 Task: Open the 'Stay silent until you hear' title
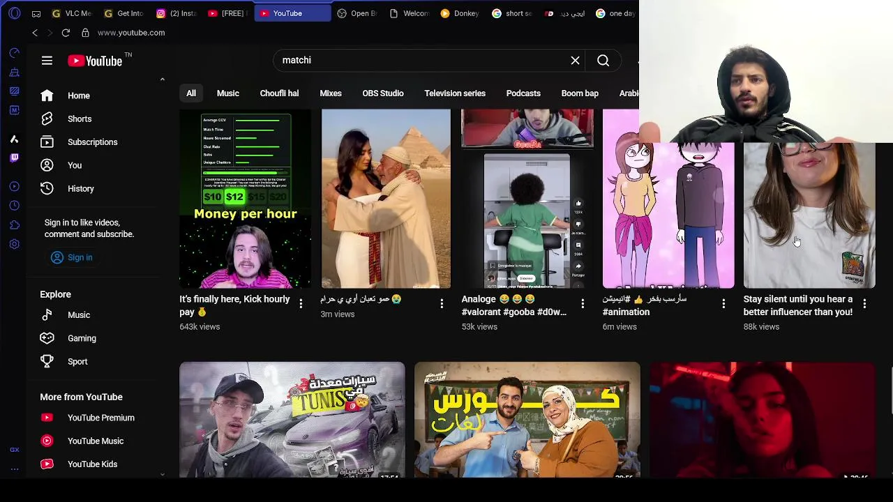(798, 305)
